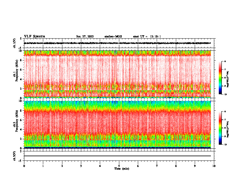
Task: Click the "ch.1(V)" waveform axis label
Action: coord(14,43)
